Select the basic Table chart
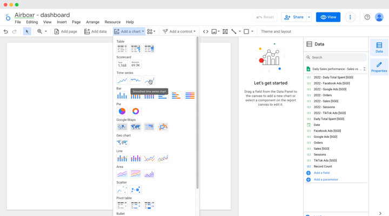 (122, 48)
